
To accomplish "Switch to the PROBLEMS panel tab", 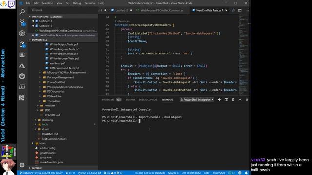I will (x=108, y=100).
